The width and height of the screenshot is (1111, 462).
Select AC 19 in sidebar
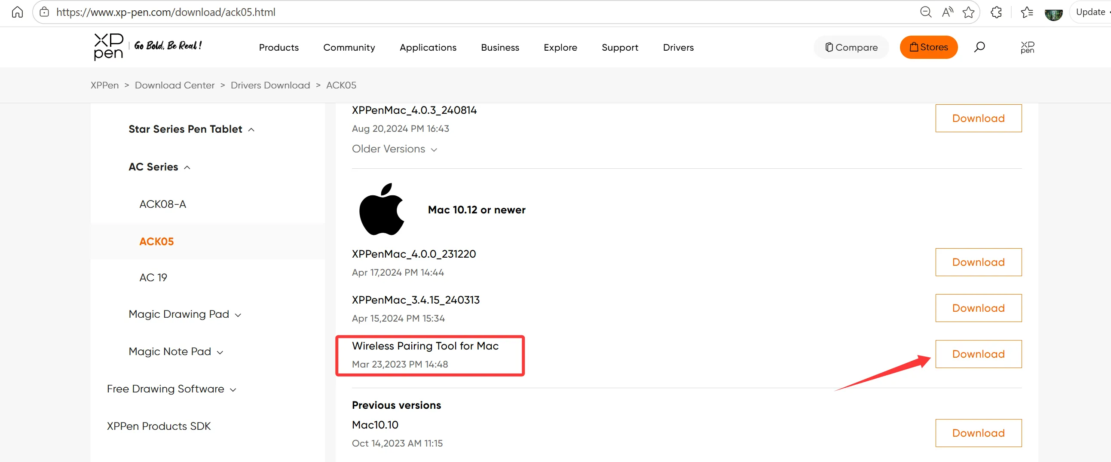coord(153,277)
